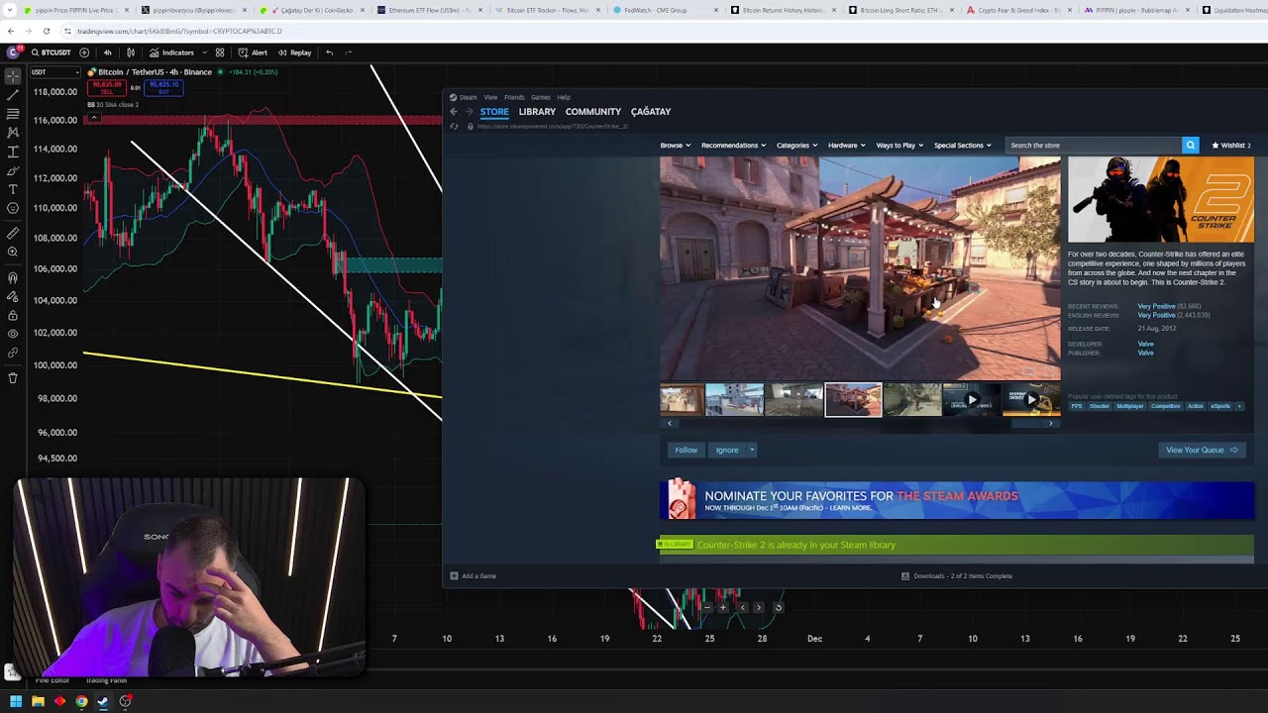Image resolution: width=1268 pixels, height=713 pixels.
Task: Focus the Search the store field
Action: point(1093,146)
